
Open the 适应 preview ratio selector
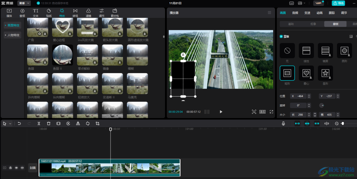[x=262, y=112]
